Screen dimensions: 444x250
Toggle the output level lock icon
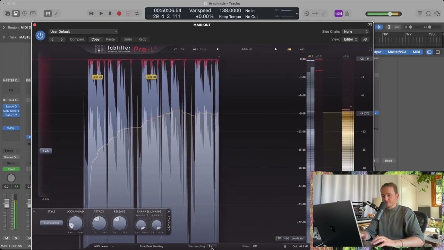coord(289,49)
